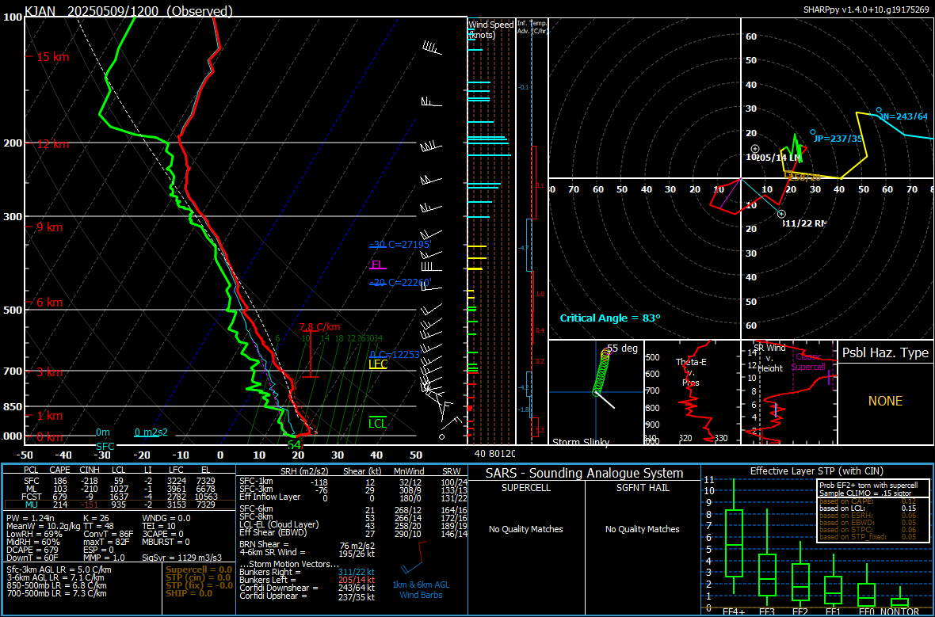Click the Wind Speed (knots) panel header

(x=490, y=30)
